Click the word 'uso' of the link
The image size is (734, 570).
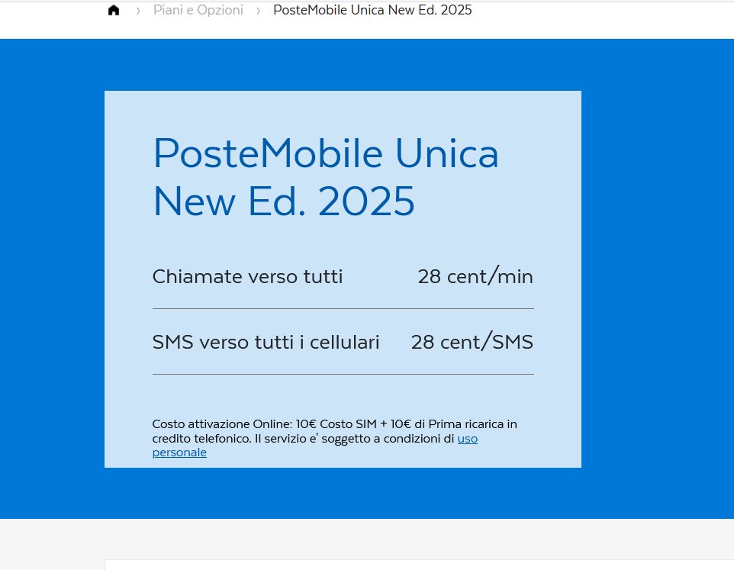(x=468, y=439)
